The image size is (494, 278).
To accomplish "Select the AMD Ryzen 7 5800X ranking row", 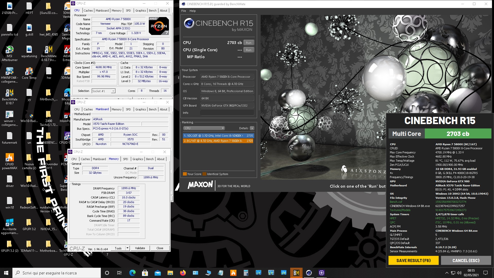I will [x=218, y=141].
